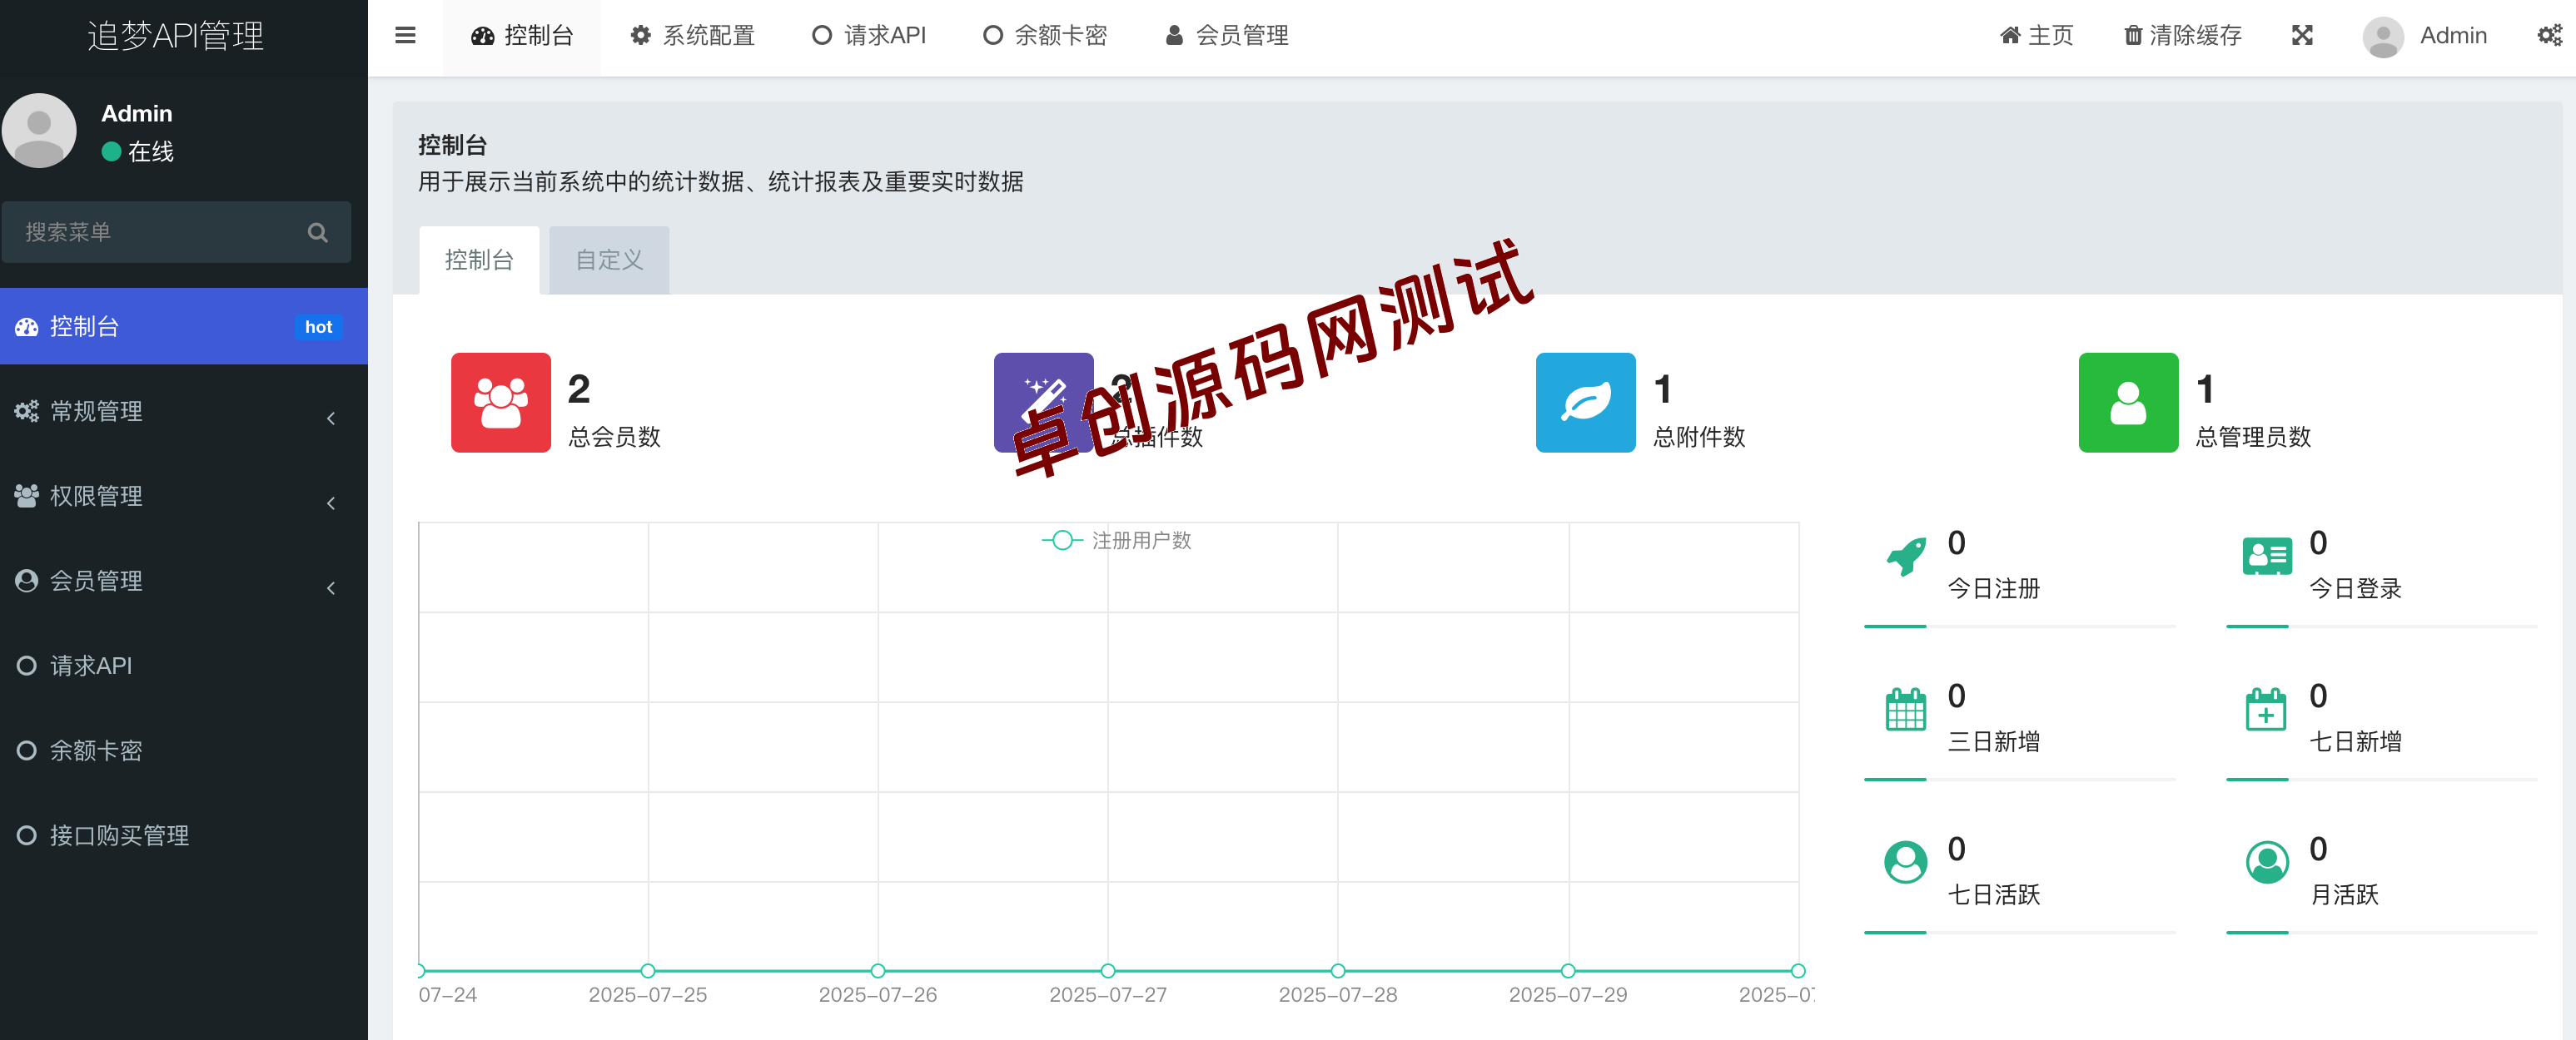2576x1040 pixels.
Task: Click the fullscreen expand icon in top bar
Action: point(2302,36)
